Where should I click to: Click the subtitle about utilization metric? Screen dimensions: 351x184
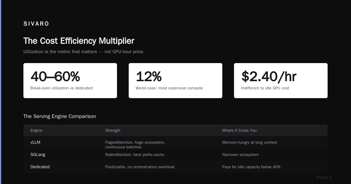point(84,52)
